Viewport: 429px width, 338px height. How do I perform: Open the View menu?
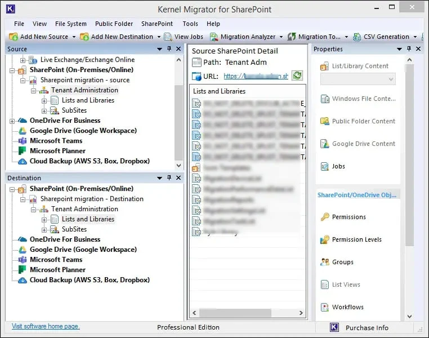(x=39, y=24)
